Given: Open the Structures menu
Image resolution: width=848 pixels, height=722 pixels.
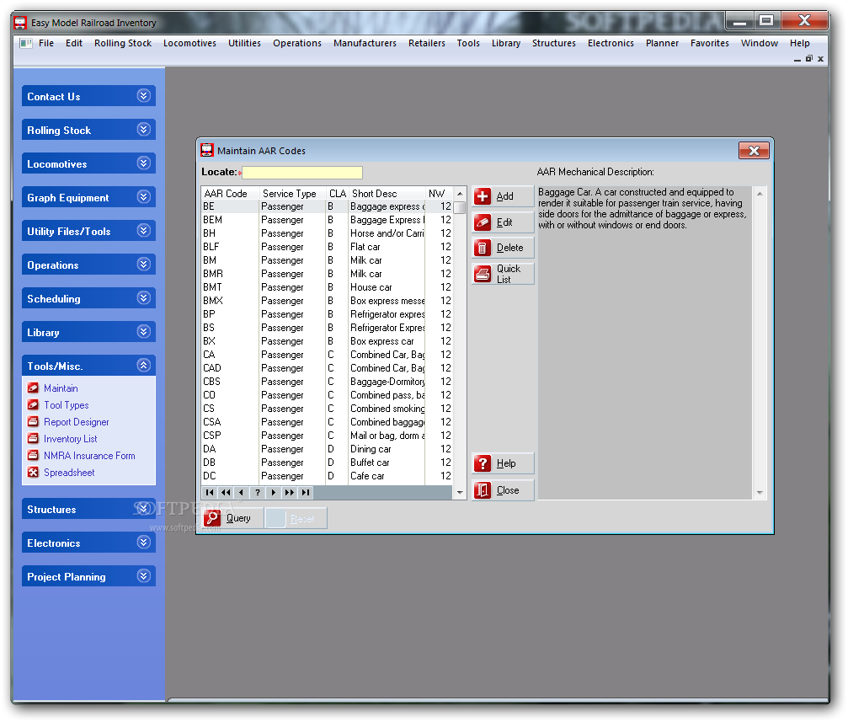Looking at the screenshot, I should (554, 43).
